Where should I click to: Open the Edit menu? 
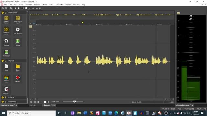tap(10, 5)
